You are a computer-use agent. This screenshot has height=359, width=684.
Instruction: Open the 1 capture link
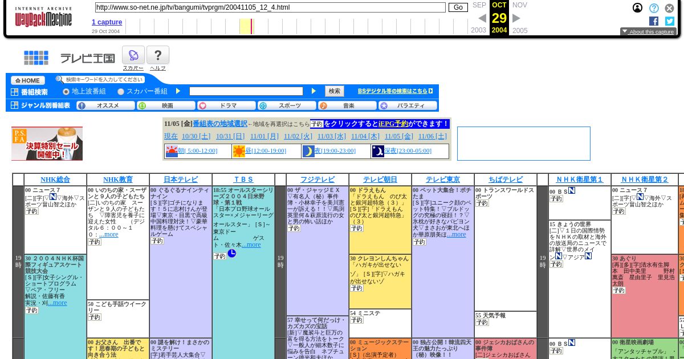coord(107,22)
